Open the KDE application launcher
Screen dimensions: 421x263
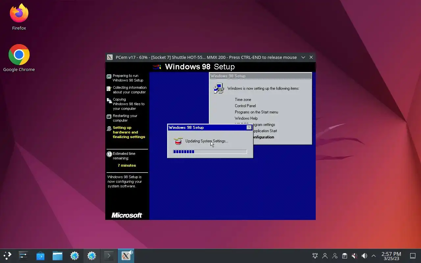pos(7,256)
